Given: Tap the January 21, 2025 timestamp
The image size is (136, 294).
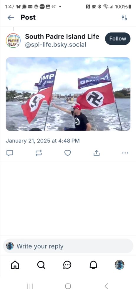Looking at the screenshot, I should (43, 141).
